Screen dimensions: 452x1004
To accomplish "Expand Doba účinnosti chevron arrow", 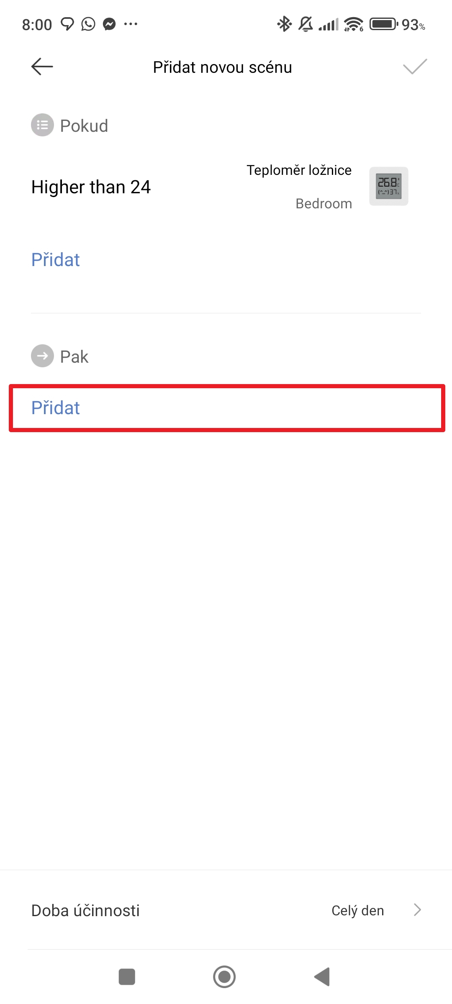I will 417,910.
